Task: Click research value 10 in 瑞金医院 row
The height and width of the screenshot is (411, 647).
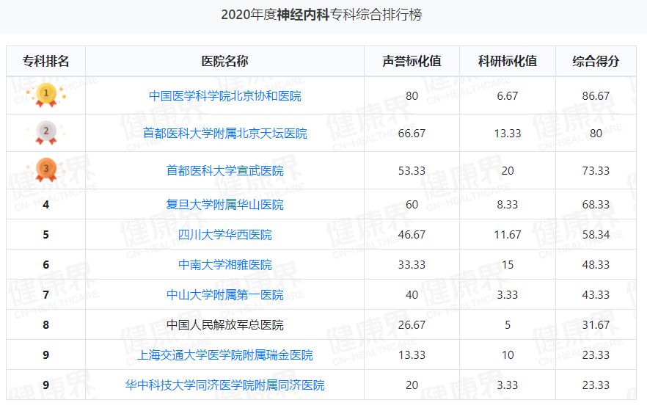Action: (x=508, y=355)
